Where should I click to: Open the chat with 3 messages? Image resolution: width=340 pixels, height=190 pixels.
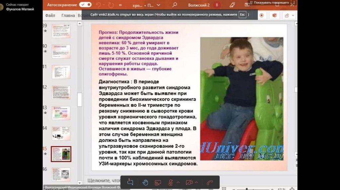coord(130,182)
